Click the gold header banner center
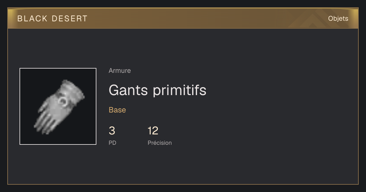This screenshot has height=192, width=366. pos(183,18)
